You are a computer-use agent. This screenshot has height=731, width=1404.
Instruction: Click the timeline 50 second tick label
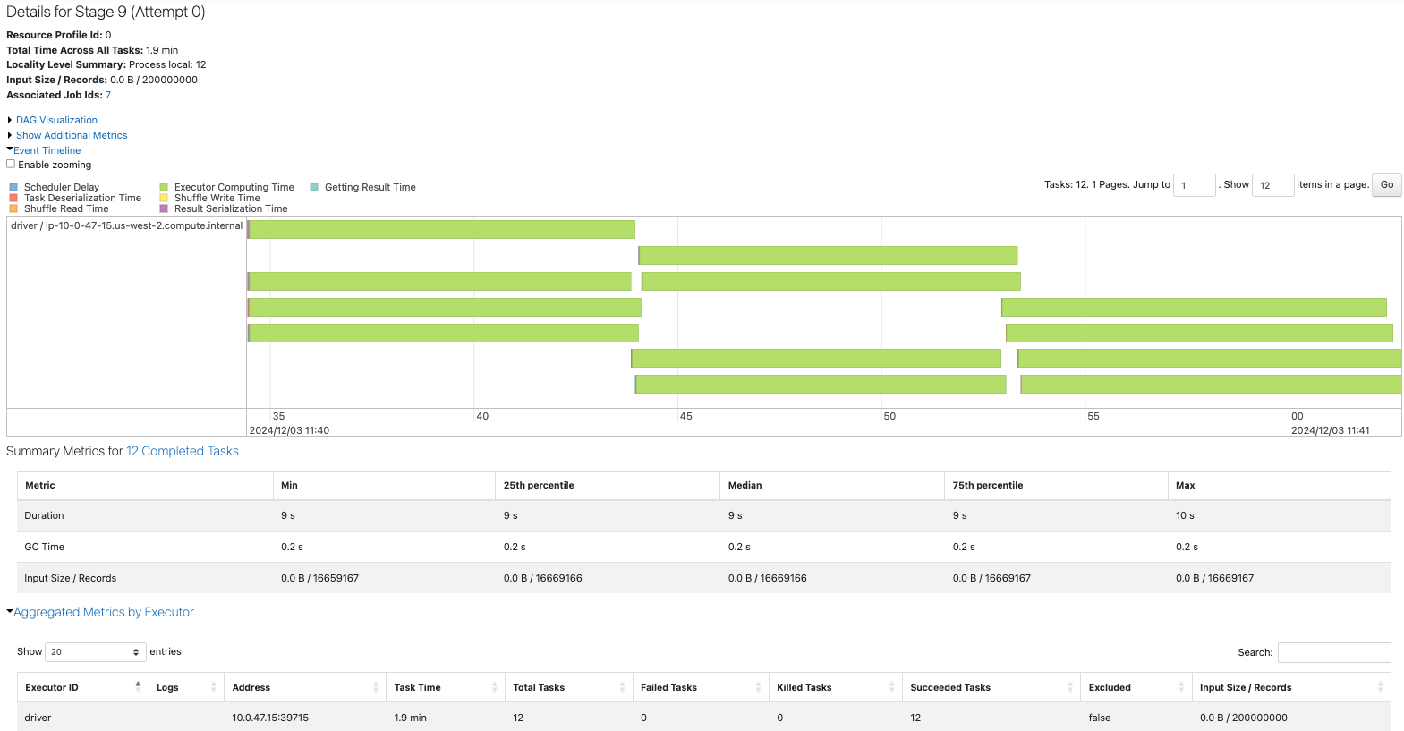coord(889,416)
